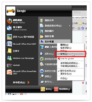Screen dimensions: 92x102
Task: Open WinRAR from the program list
Action: [9, 65]
